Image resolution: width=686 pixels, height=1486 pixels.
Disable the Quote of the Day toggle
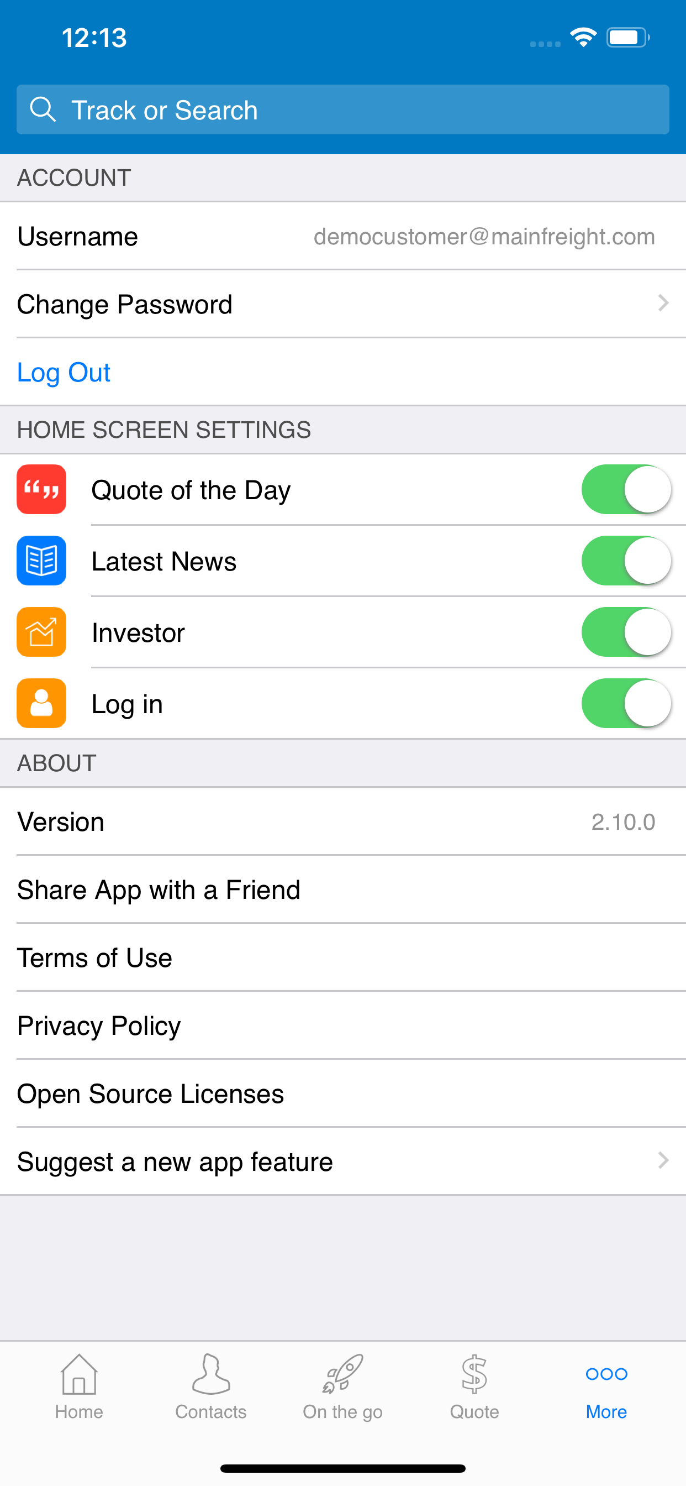click(x=626, y=489)
